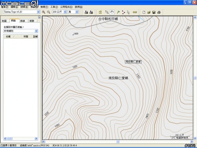Switch to the 地圖 tab
This screenshot has height=148, width=197.
pyautogui.click(x=4, y=21)
